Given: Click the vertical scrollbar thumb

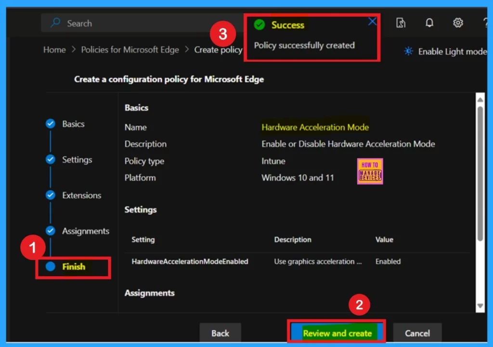Looking at the screenshot, I should click(480, 173).
